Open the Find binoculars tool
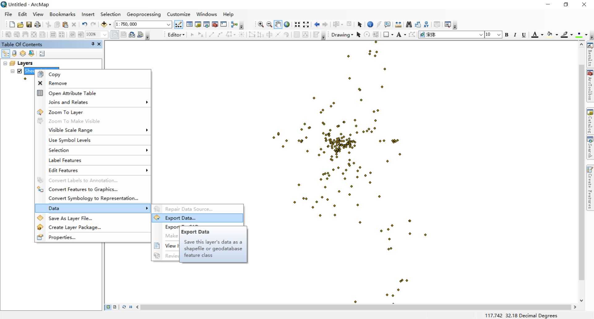The image size is (594, 319). point(409,24)
